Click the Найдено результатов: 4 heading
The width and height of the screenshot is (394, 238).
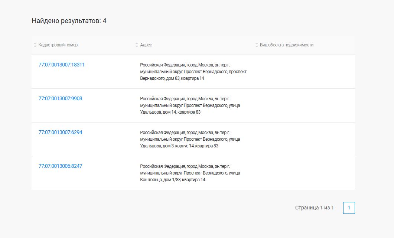pos(69,21)
